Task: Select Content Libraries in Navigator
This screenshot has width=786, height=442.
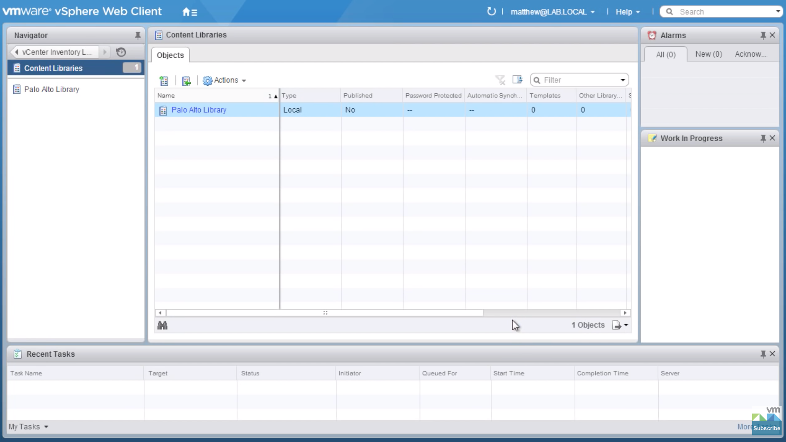Action: [76, 68]
